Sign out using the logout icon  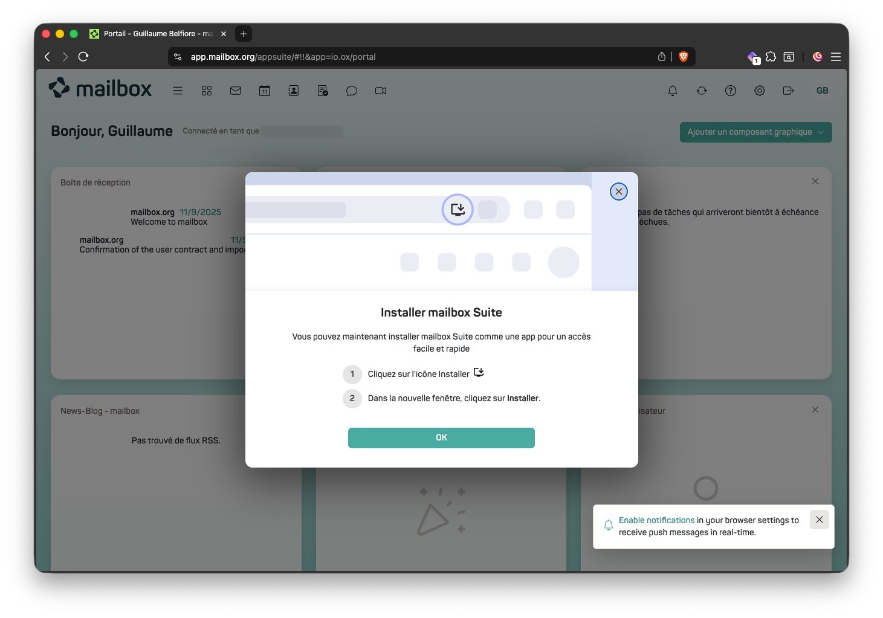click(x=789, y=91)
